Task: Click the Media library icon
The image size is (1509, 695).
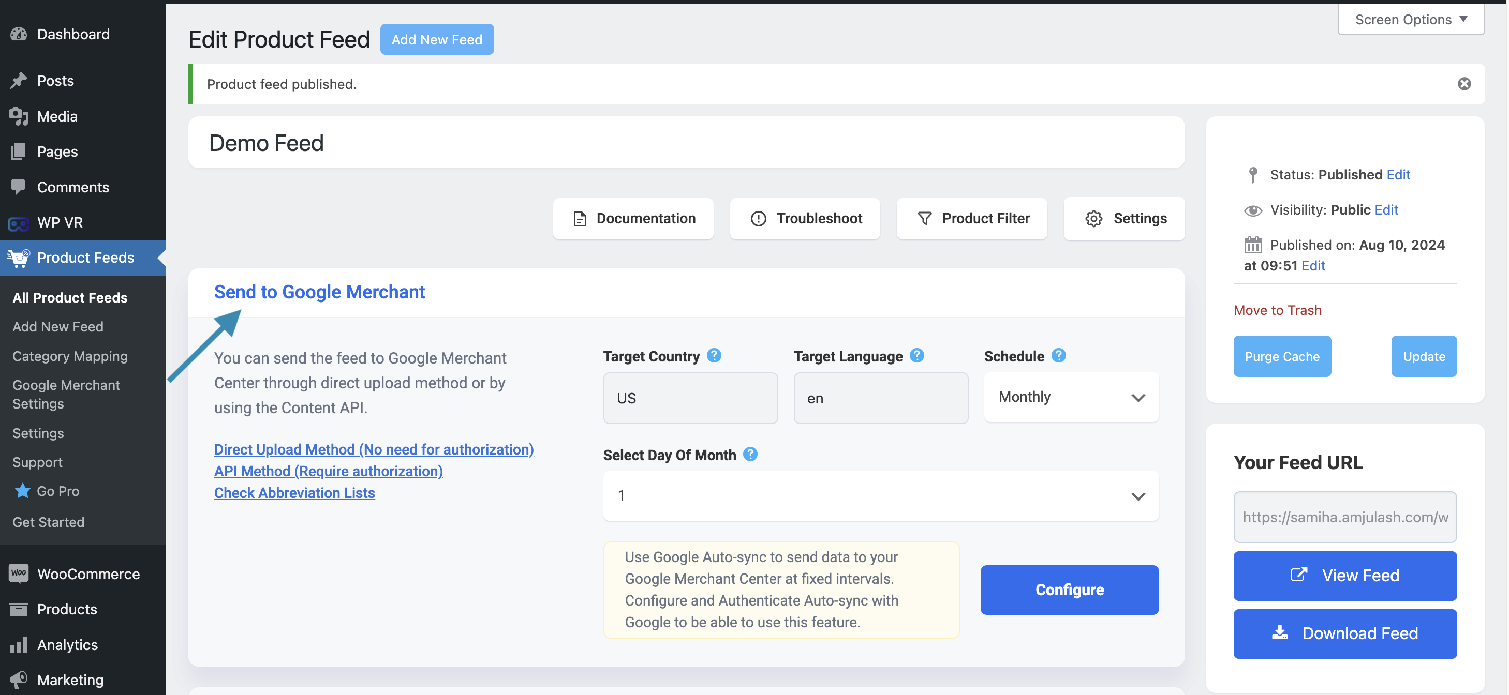Action: 19,116
